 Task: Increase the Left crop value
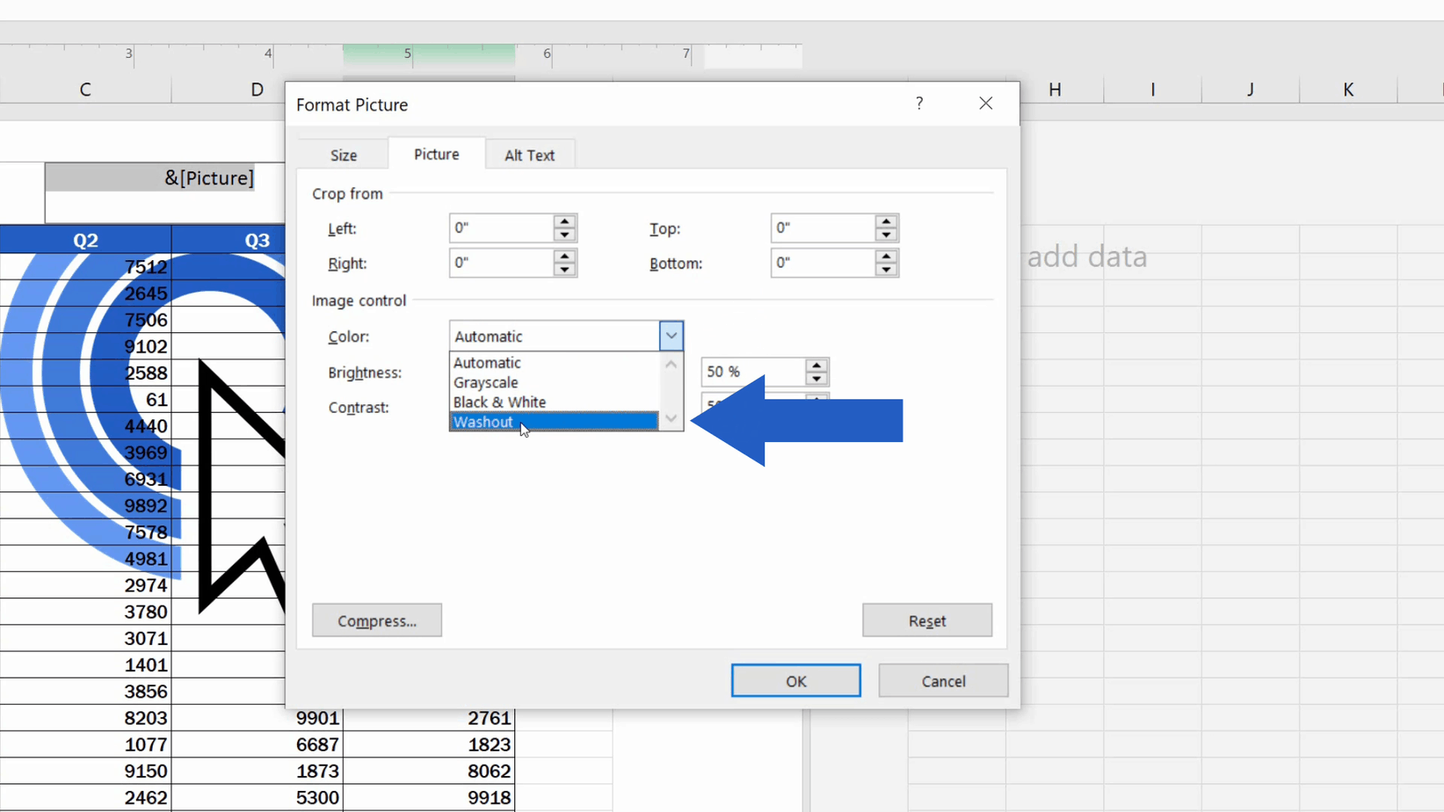pos(563,222)
